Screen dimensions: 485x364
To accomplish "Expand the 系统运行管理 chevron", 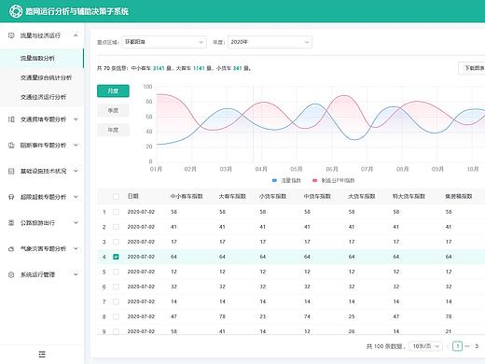I will tap(76, 274).
